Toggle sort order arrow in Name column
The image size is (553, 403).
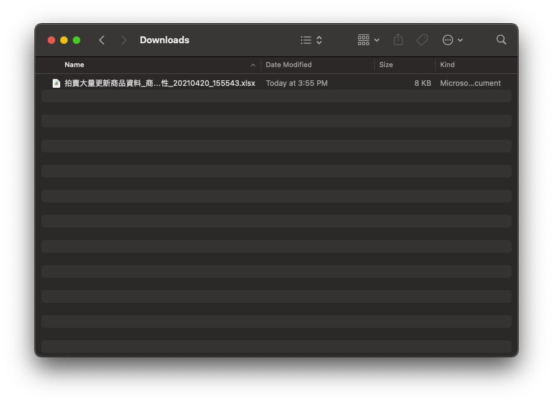[x=253, y=65]
